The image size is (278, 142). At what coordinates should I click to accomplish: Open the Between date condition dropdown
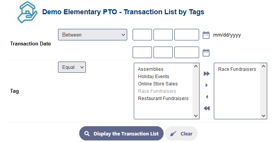tap(92, 35)
